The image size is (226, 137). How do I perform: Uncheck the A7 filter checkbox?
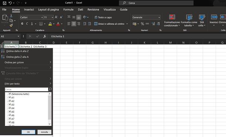[x=10, y=119]
